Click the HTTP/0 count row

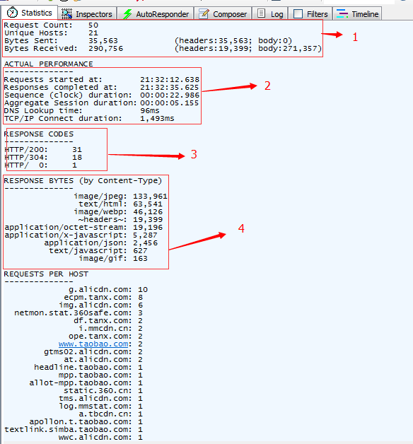40,165
